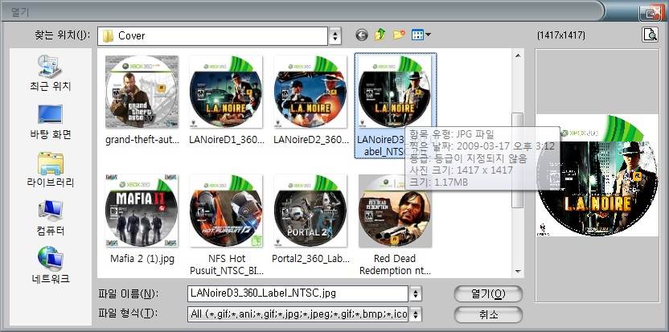
Task: Expand the file type dropdown
Action: click(x=416, y=314)
